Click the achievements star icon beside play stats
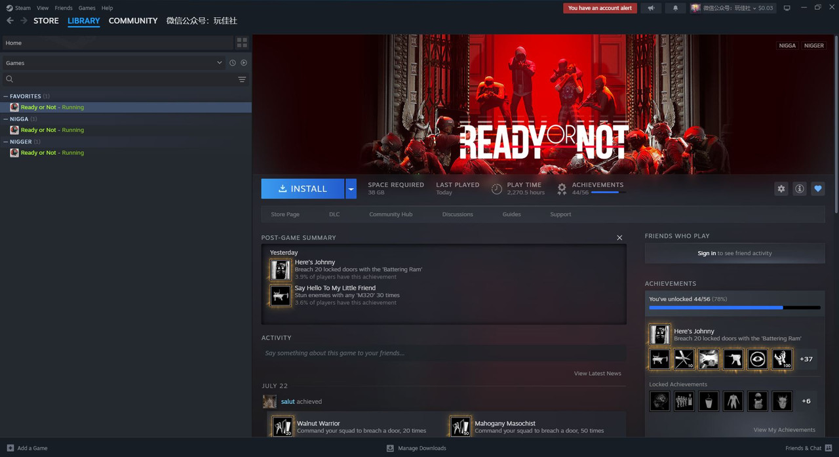 pyautogui.click(x=562, y=189)
